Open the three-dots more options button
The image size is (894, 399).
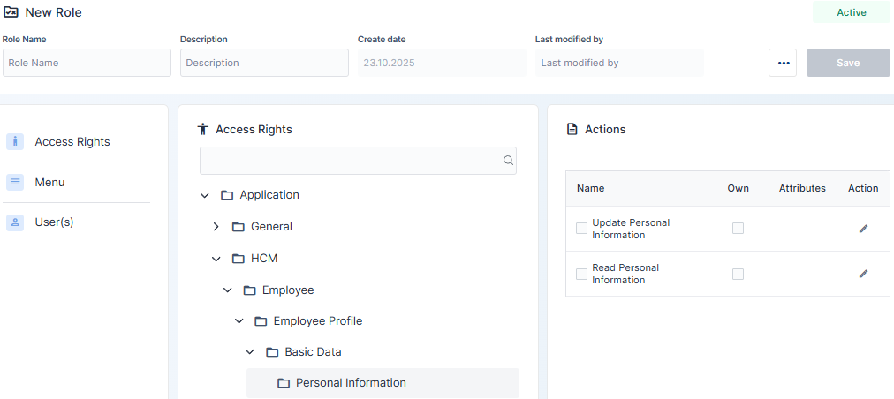783,63
